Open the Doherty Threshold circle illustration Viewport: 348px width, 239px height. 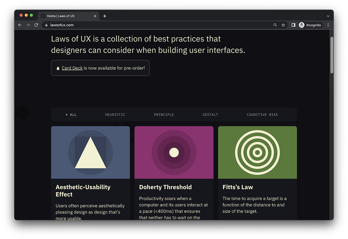[174, 152]
